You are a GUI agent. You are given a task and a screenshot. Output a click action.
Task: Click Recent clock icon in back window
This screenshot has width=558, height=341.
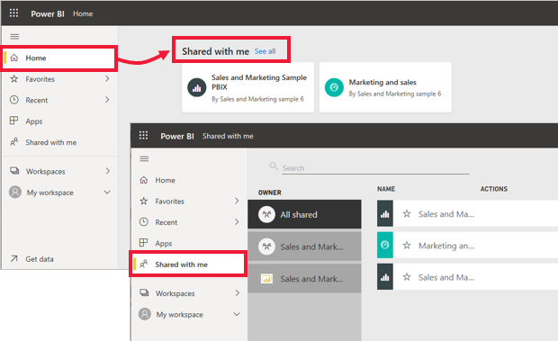point(14,100)
